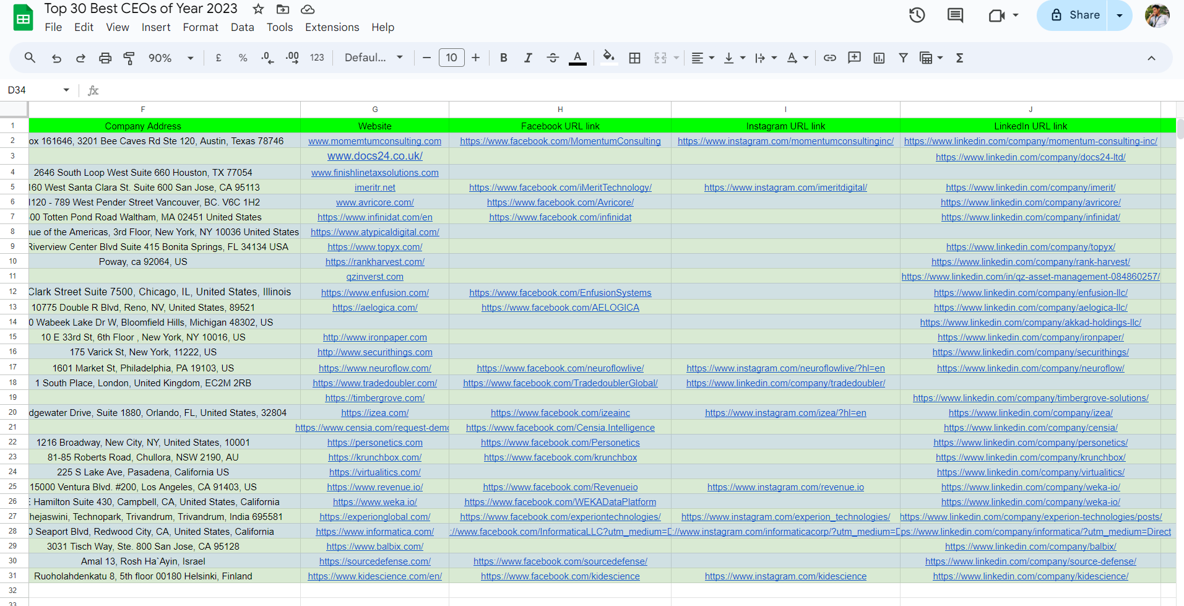Open the Format menu
This screenshot has width=1184, height=606.
pyautogui.click(x=201, y=27)
